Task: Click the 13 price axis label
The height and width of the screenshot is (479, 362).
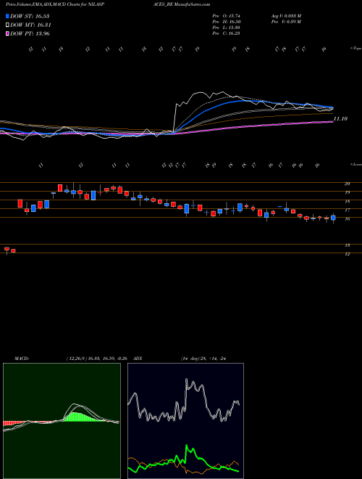Action: coord(347,245)
